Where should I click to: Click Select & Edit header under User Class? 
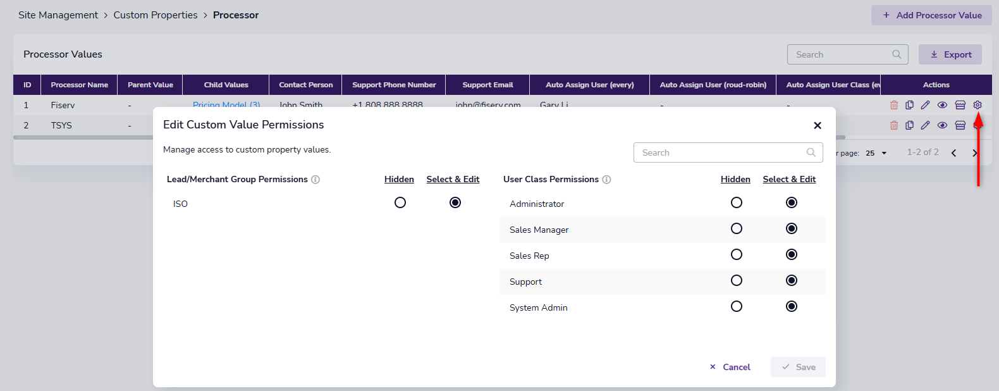[x=789, y=180]
